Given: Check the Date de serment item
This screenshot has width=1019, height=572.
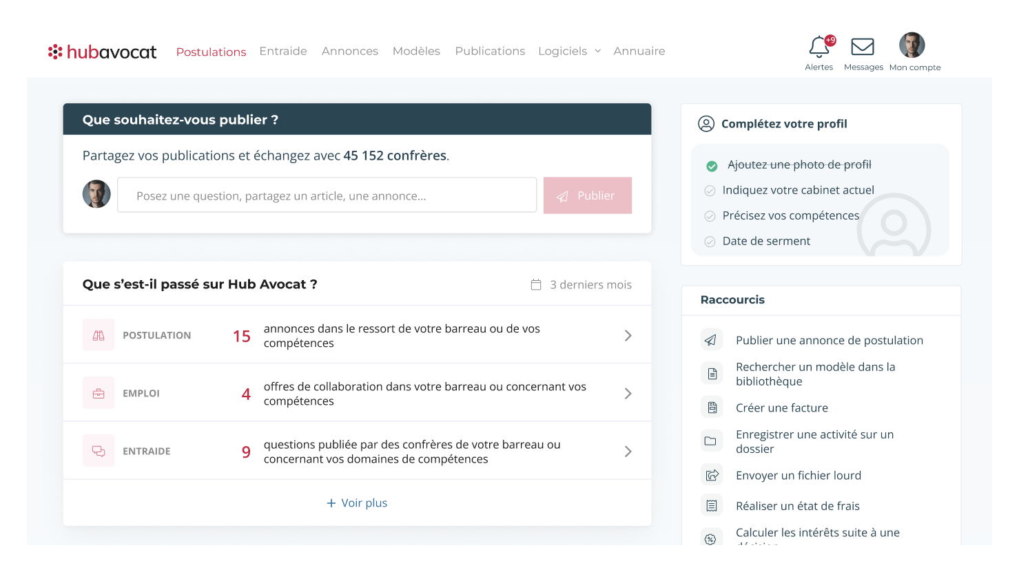Looking at the screenshot, I should pyautogui.click(x=710, y=241).
